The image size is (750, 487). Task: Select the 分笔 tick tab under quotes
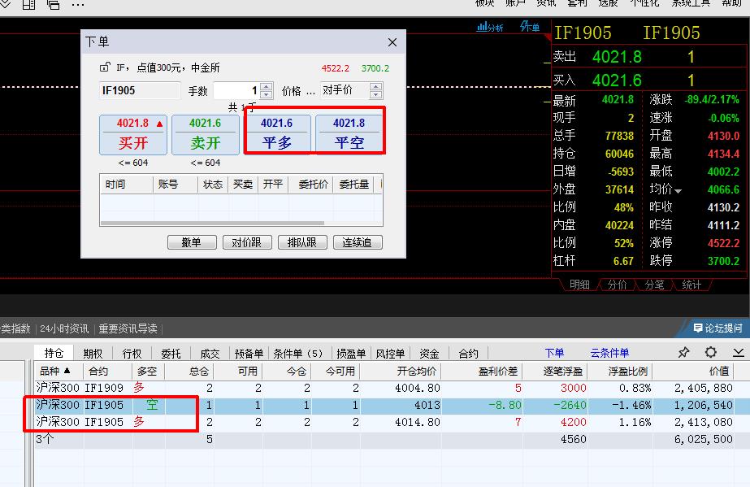tap(655, 285)
